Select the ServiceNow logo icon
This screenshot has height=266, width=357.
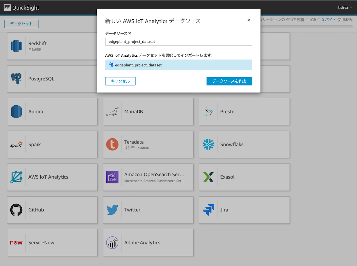[16, 243]
